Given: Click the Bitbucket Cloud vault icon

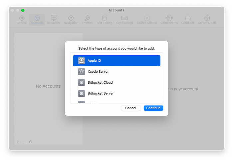Looking at the screenshot, I should click(82, 82).
